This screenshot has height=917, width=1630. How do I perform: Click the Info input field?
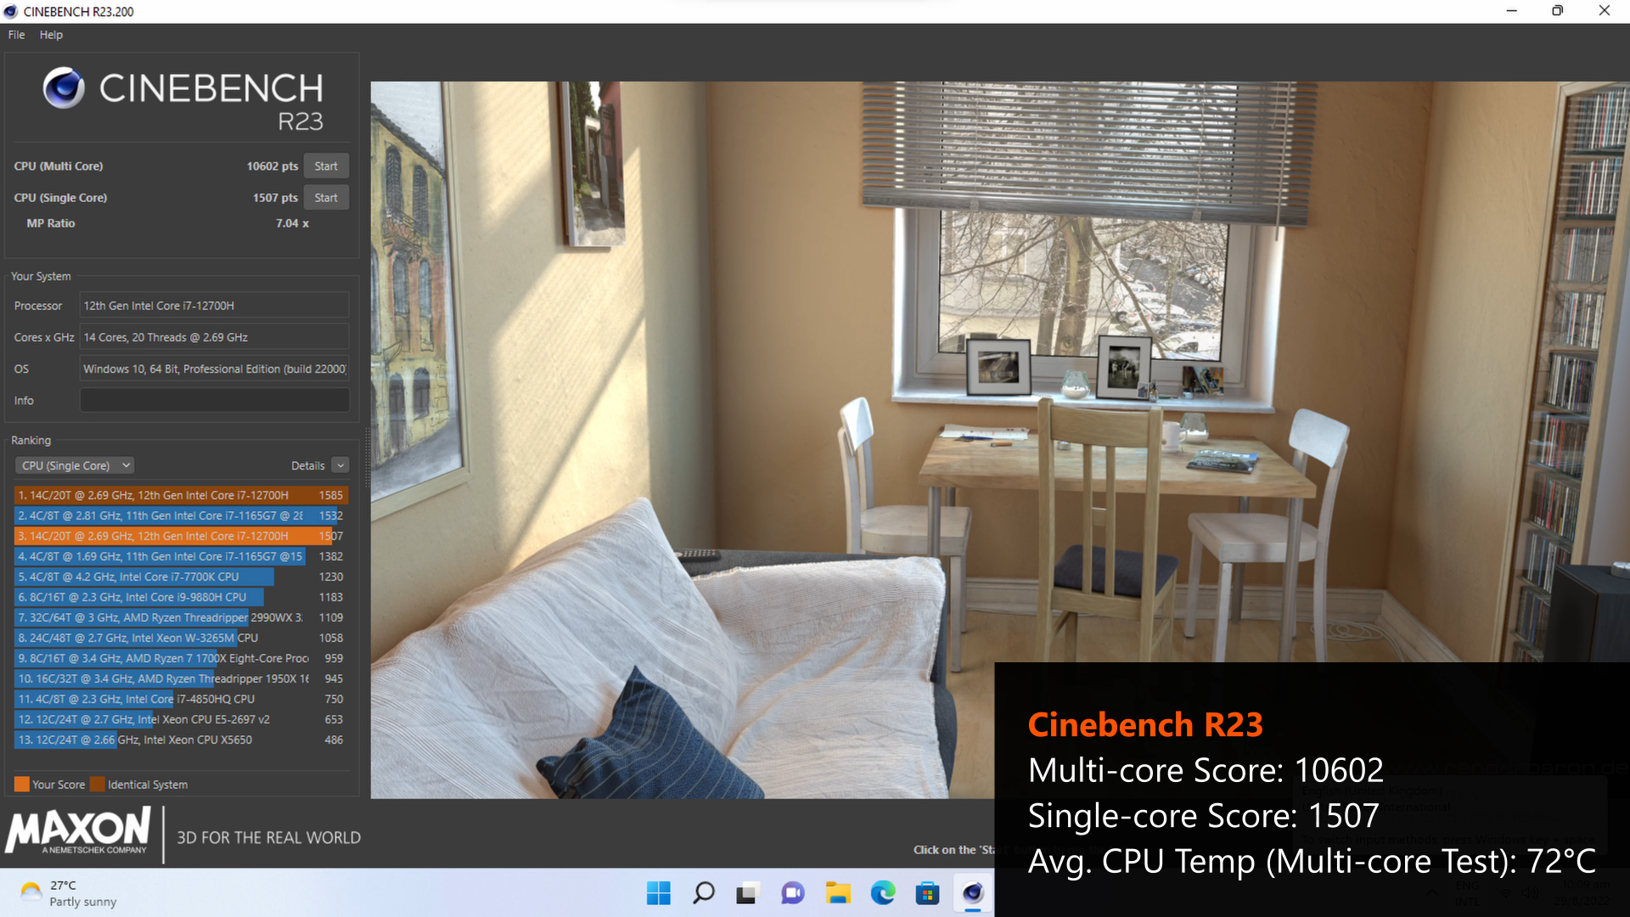(x=214, y=400)
